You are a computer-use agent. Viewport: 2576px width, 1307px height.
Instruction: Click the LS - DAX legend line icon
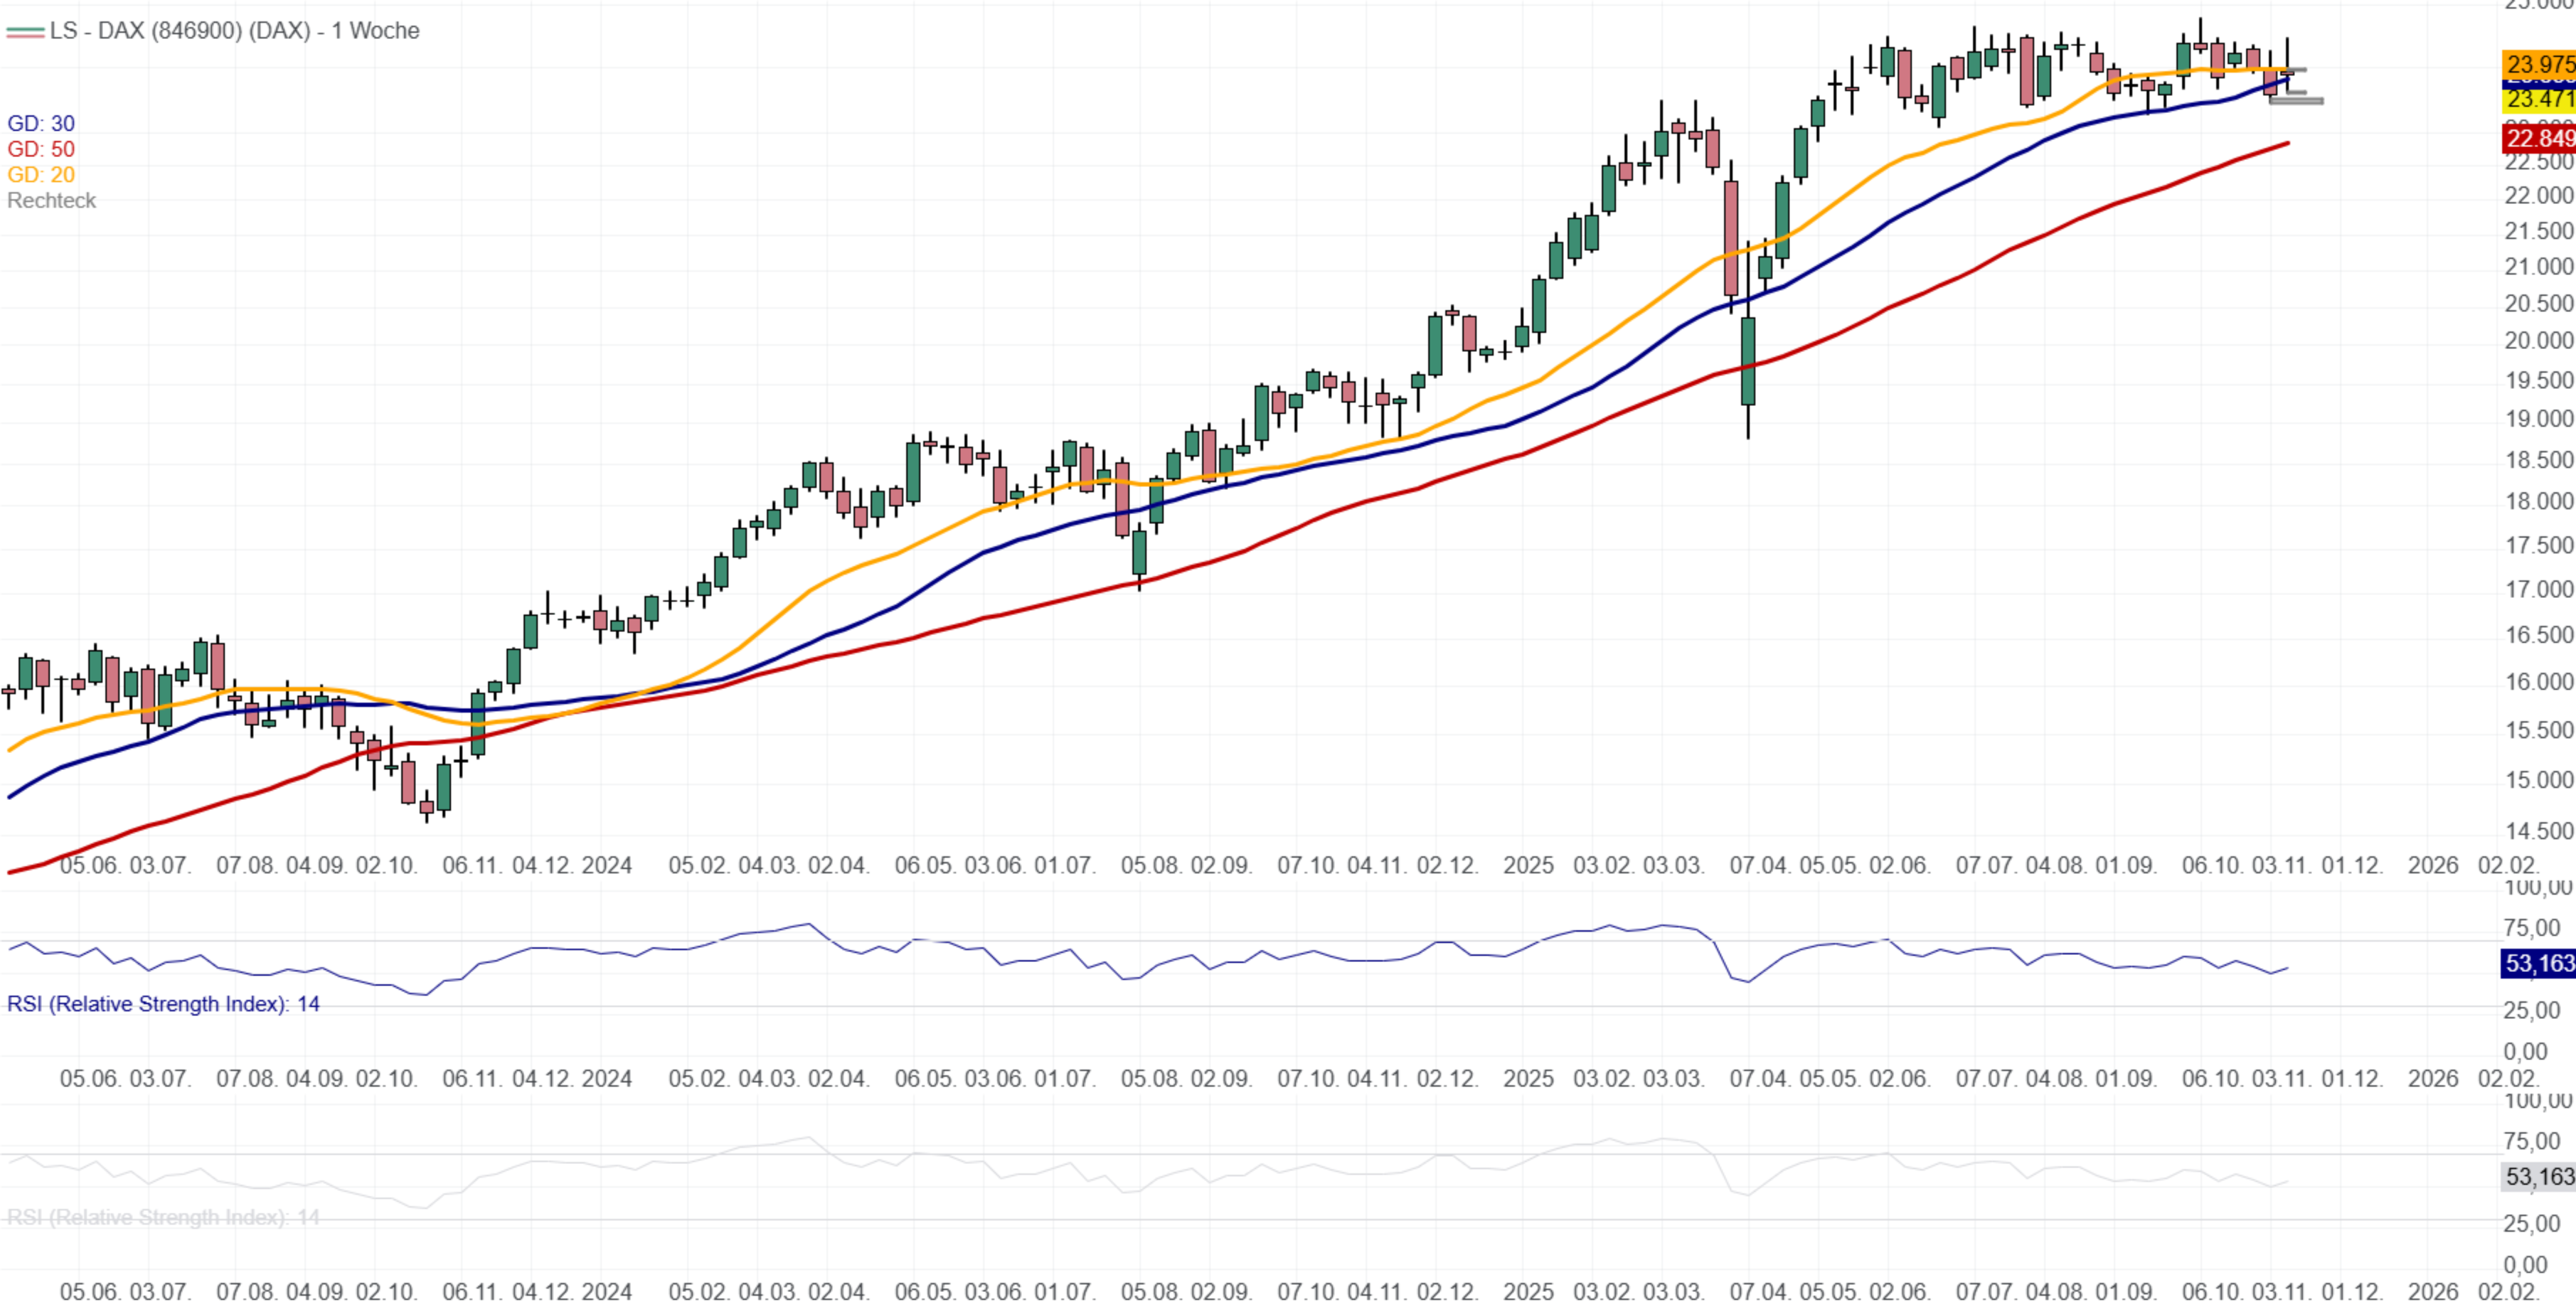point(25,32)
